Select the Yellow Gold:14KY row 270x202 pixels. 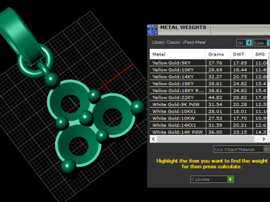pos(209,77)
